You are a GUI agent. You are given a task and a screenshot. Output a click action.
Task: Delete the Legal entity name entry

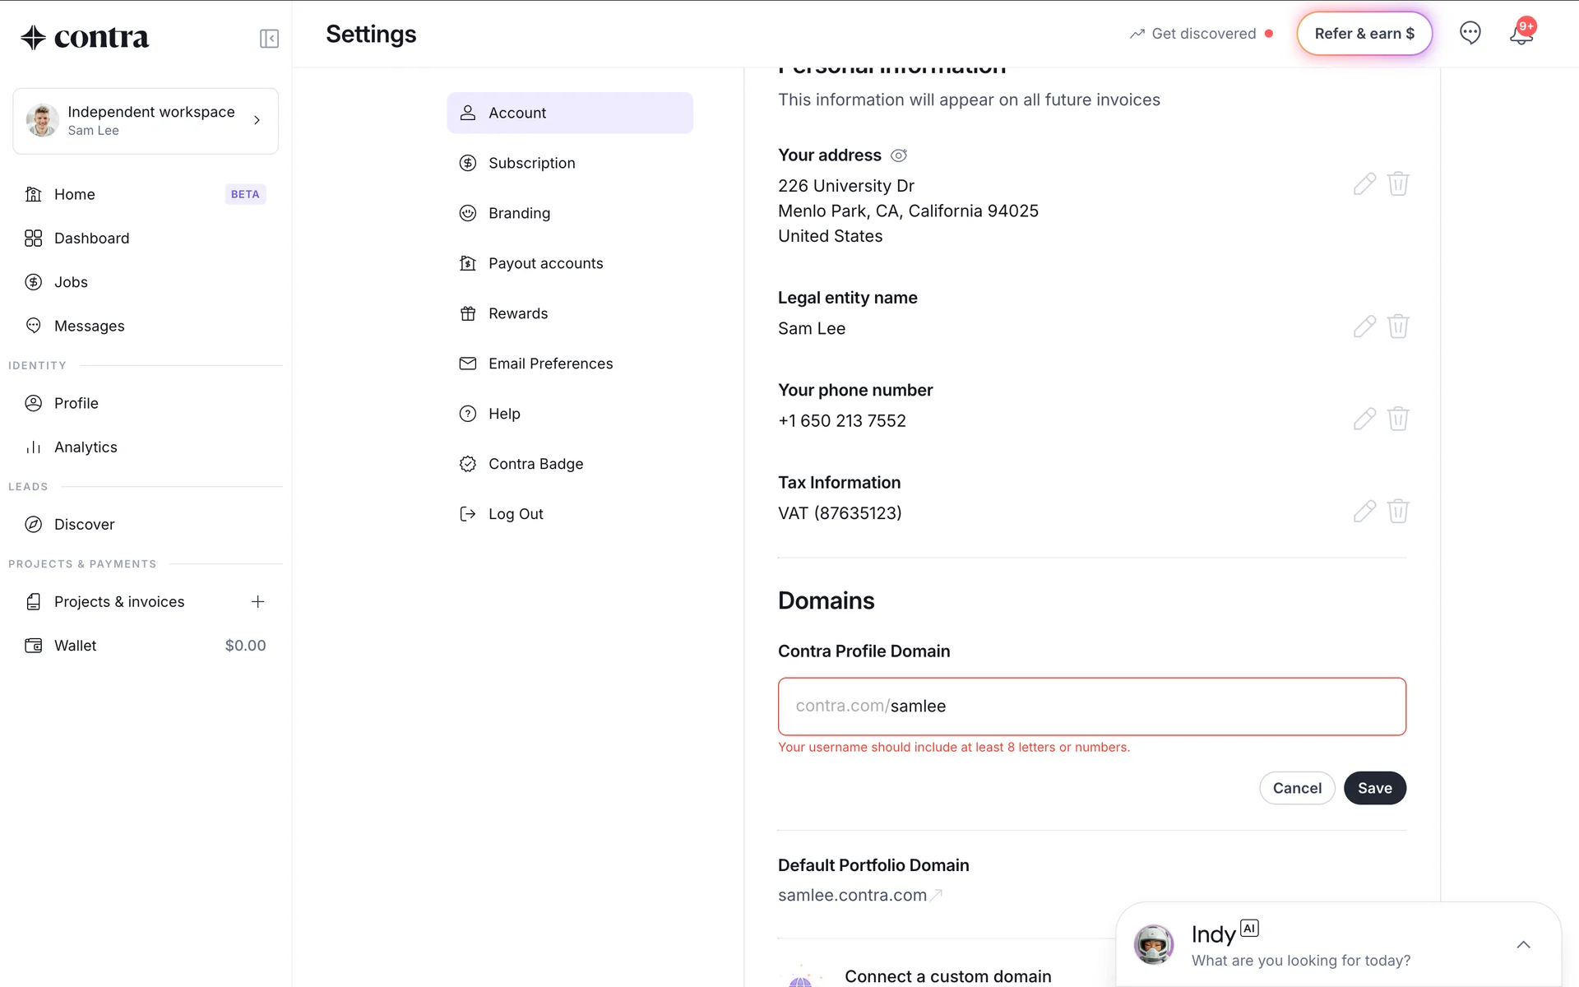tap(1398, 327)
